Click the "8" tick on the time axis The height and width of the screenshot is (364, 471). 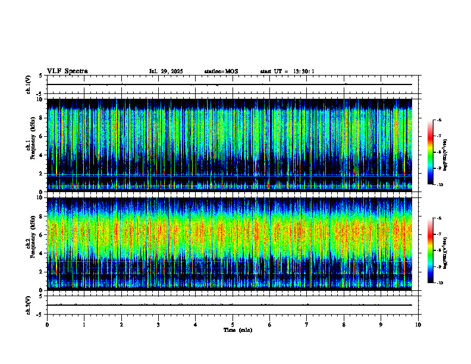coord(344,325)
